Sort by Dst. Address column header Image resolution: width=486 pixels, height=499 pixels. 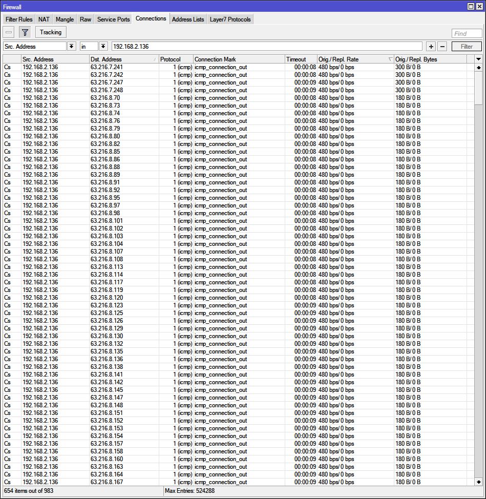tap(124, 59)
